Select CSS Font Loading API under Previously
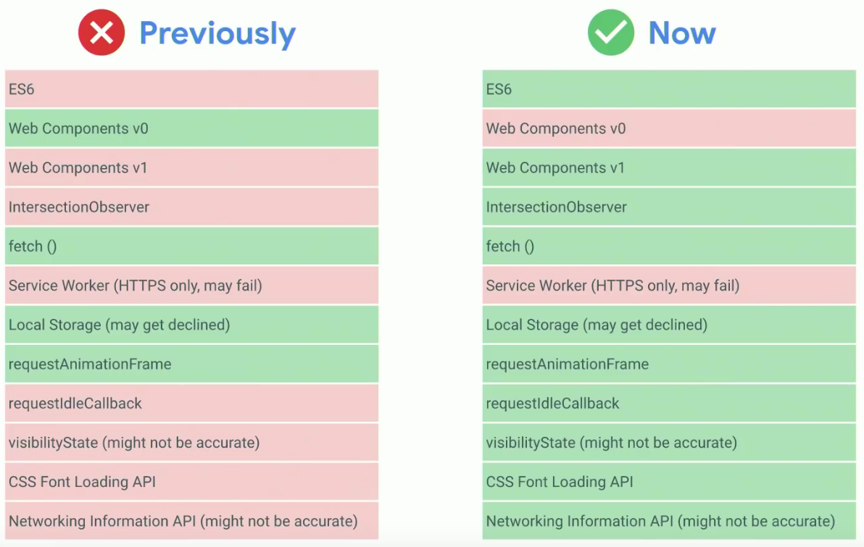Screen dimensions: 864x547 click(192, 482)
